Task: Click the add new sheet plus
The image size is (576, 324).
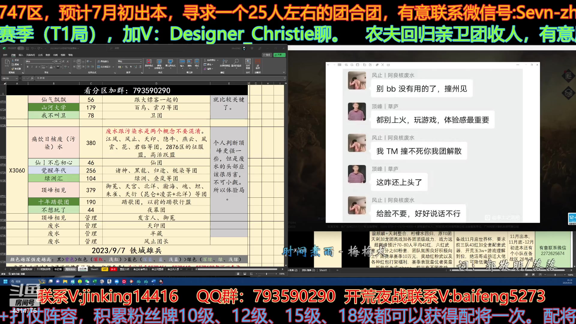Action: click(x=186, y=269)
